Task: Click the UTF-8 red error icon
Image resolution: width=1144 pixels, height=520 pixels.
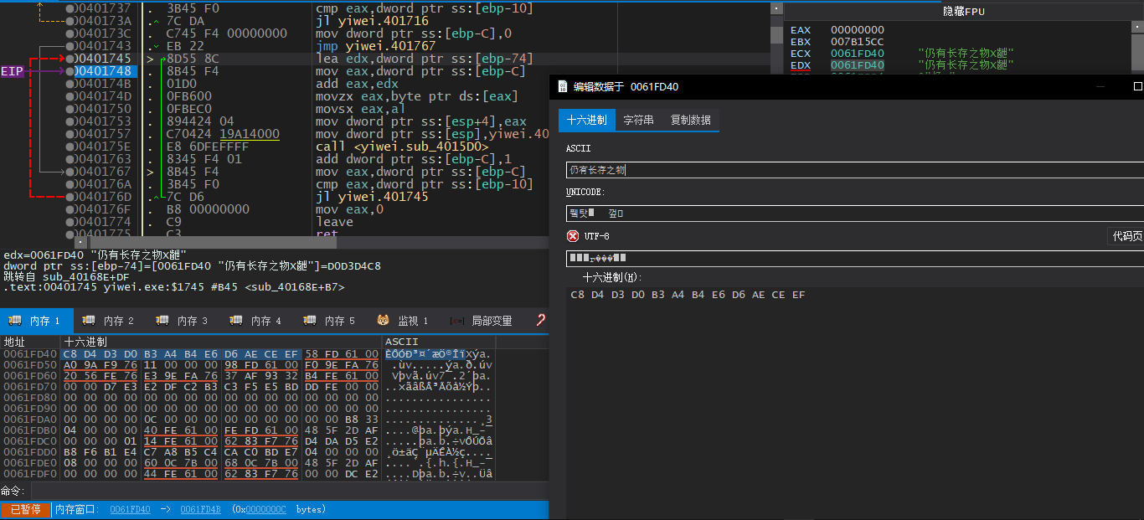Action: pos(573,236)
